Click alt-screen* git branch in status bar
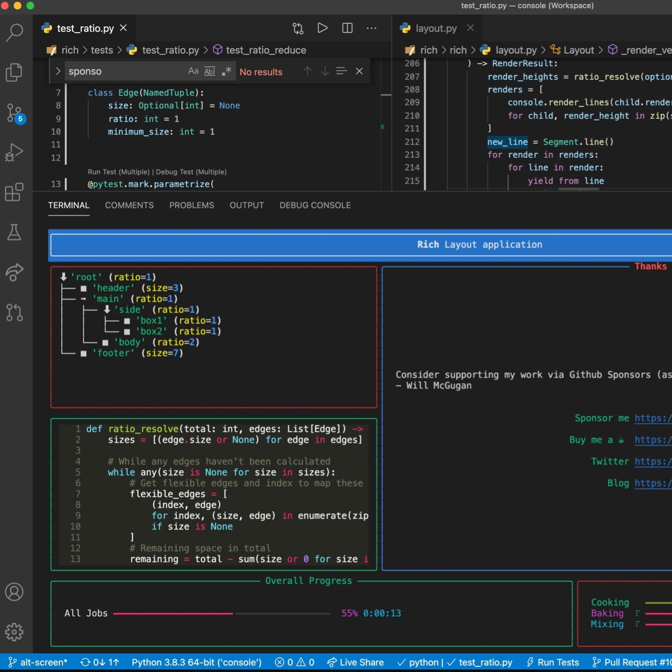 point(38,662)
